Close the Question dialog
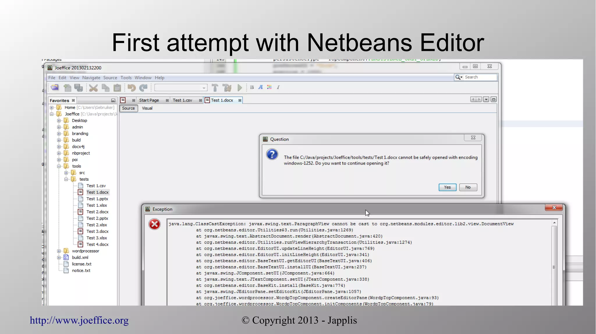This screenshot has height=334, width=596. tap(473, 138)
